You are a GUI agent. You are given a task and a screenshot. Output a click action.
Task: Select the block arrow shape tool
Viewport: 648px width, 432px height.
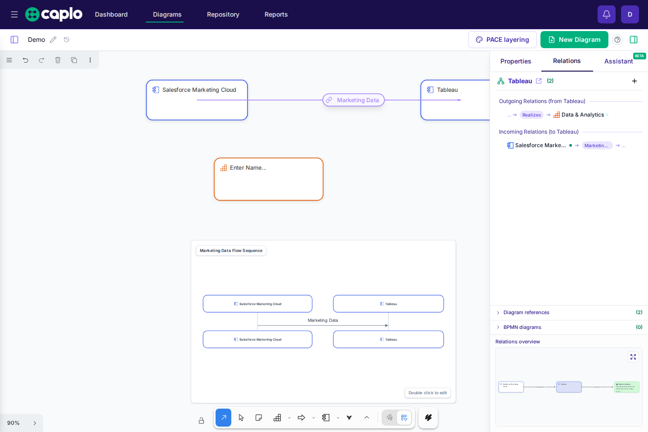(x=301, y=418)
